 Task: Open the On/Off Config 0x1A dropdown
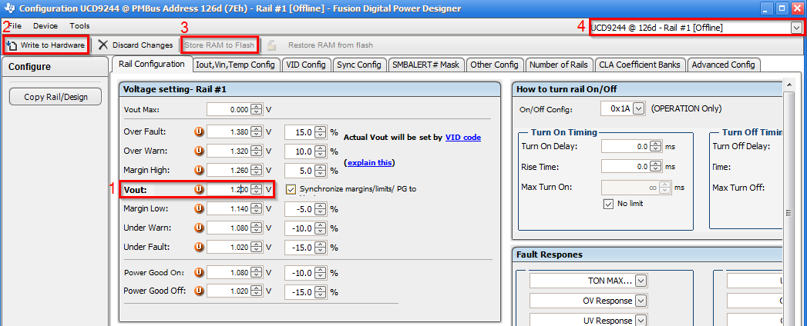pyautogui.click(x=639, y=109)
